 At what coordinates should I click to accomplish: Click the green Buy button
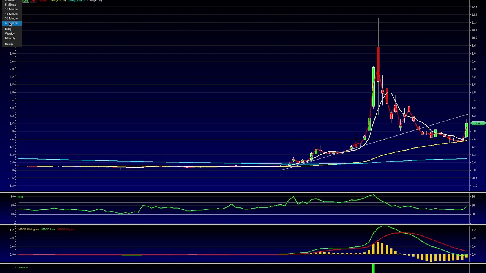26,1
